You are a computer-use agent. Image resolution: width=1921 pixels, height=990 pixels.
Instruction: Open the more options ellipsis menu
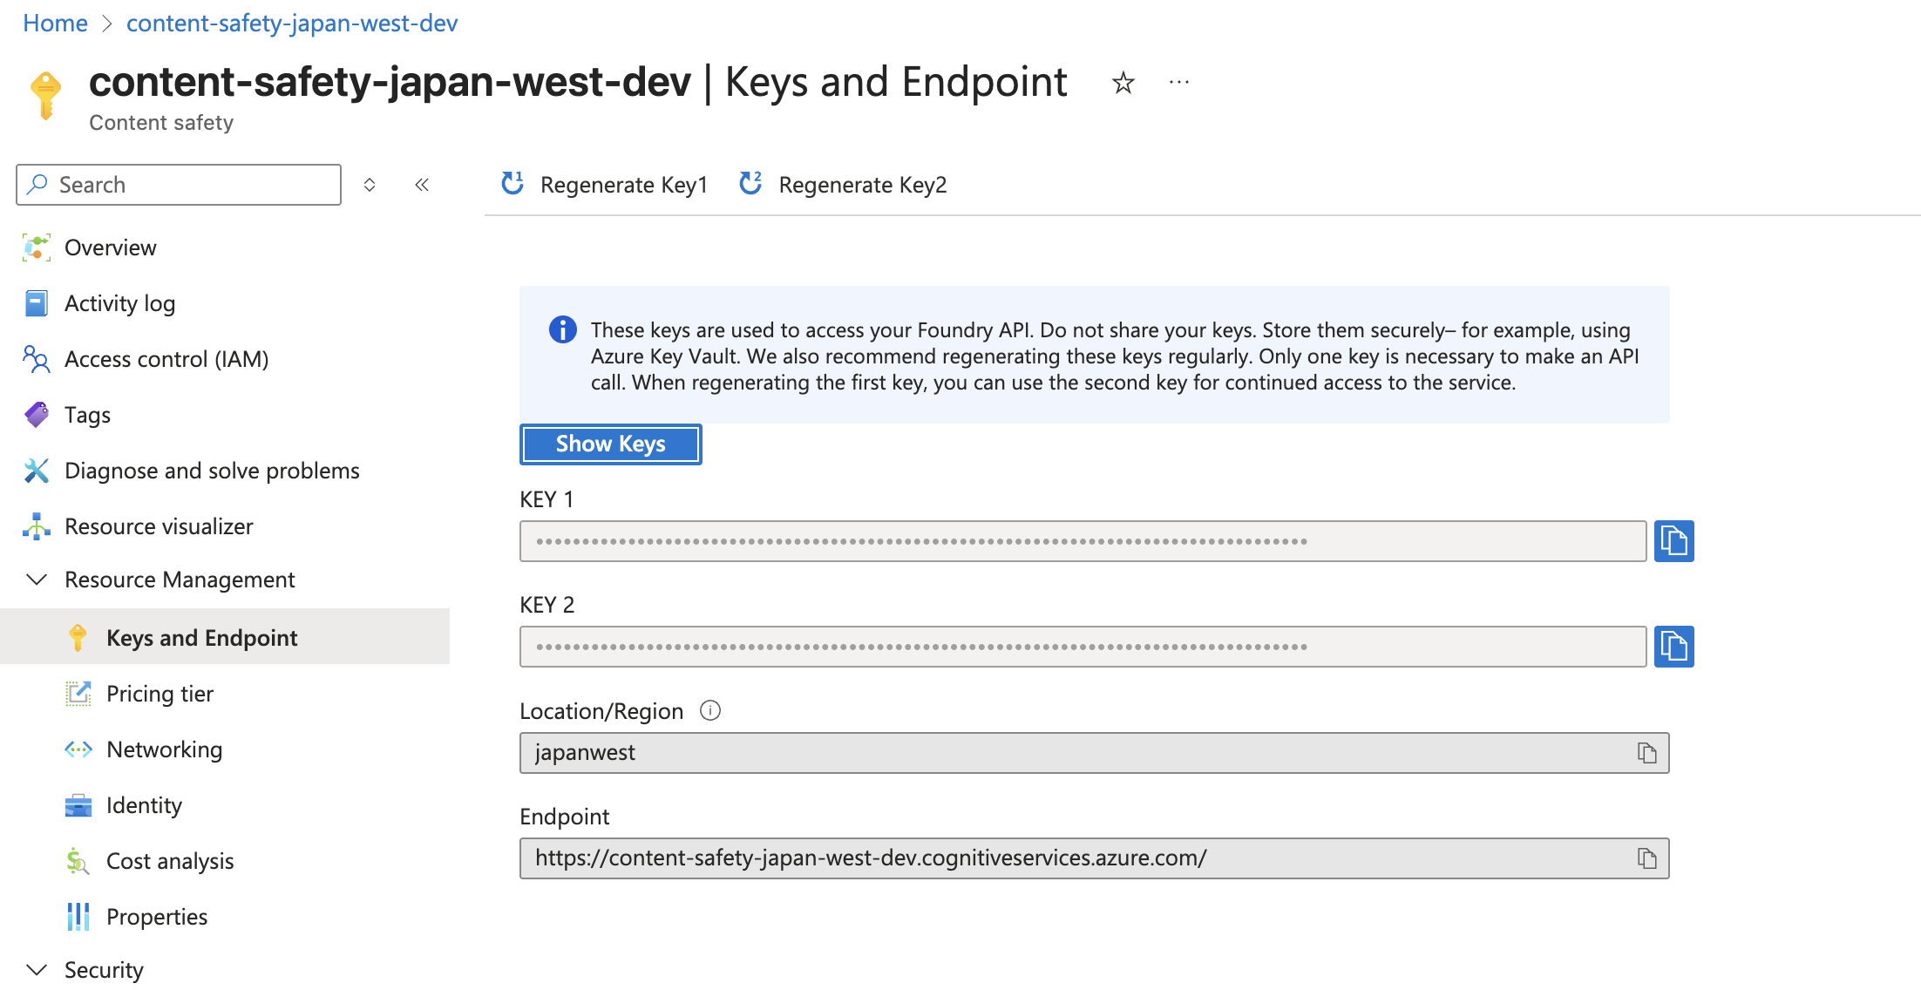pyautogui.click(x=1179, y=82)
